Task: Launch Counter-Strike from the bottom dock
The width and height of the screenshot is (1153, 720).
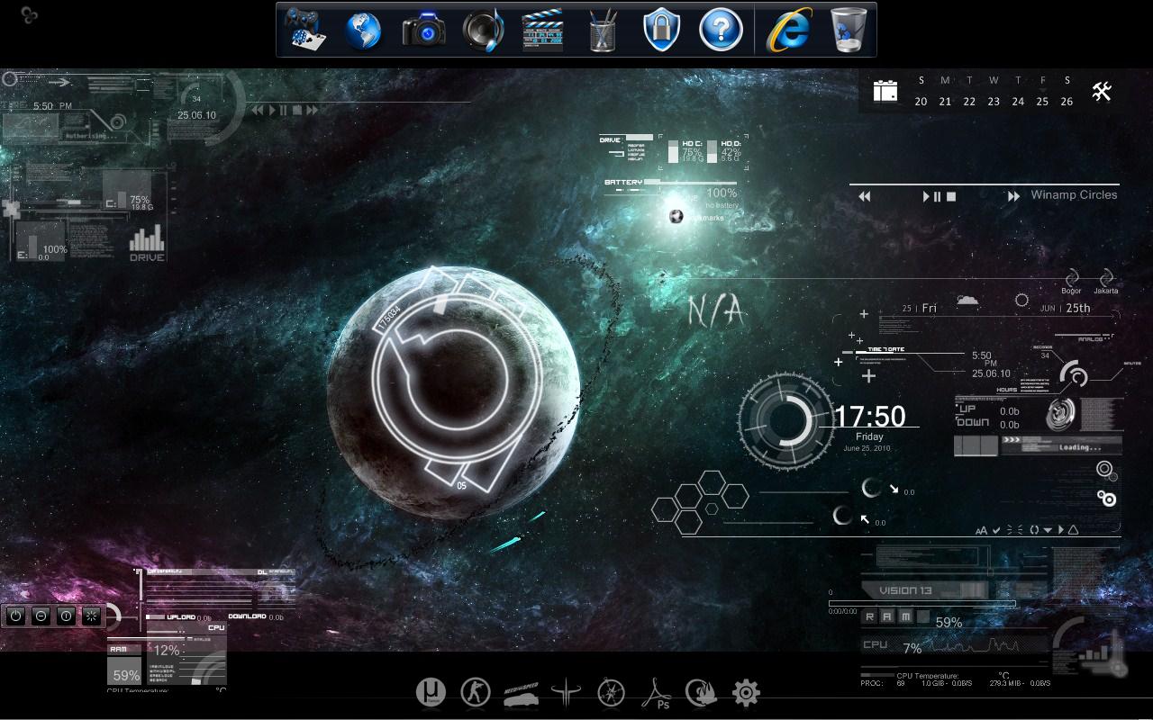Action: (x=475, y=692)
